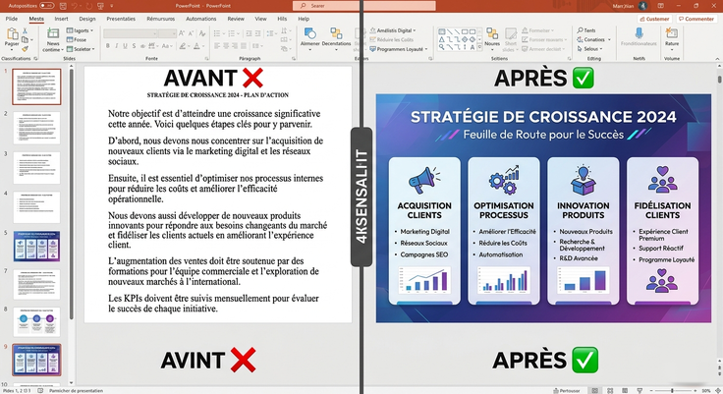
Task: Toggle text Shadow S button
Action: (x=134, y=46)
